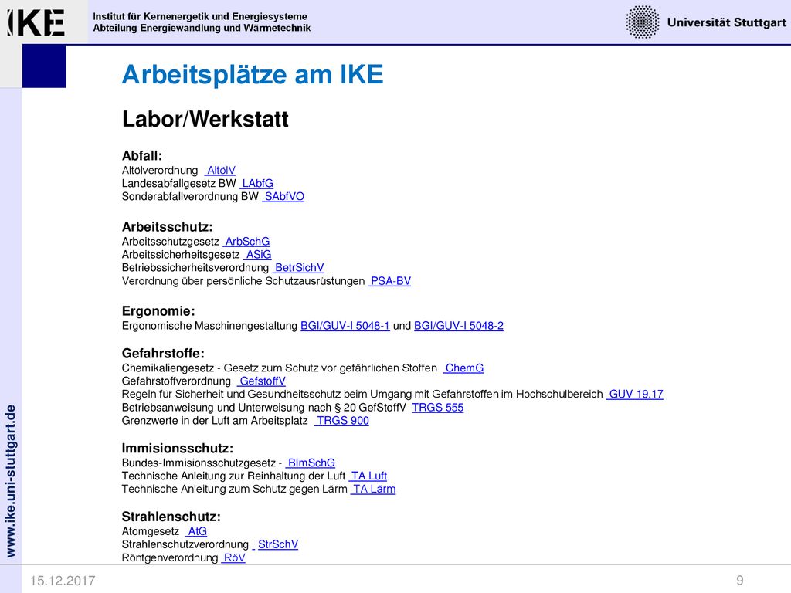This screenshot has width=791, height=593.
Task: Open the TA Luft link
Action: [x=368, y=476]
